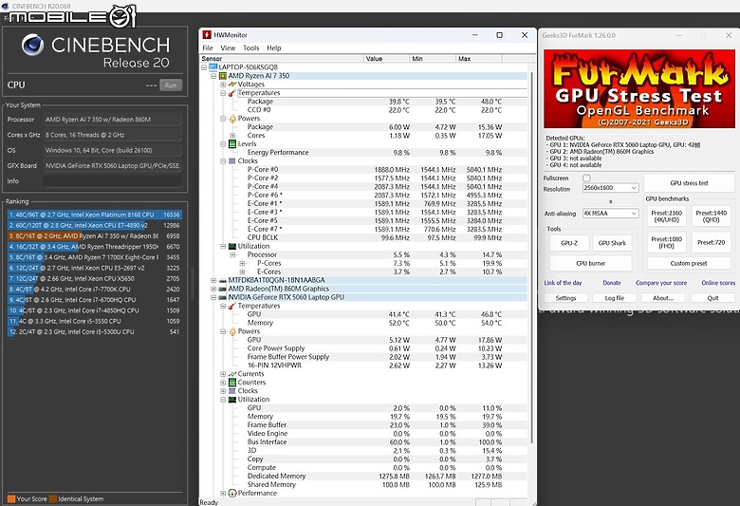This screenshot has height=506, width=740.
Task: Click the Clocks icon under AMD Ryzen
Action: [232, 160]
